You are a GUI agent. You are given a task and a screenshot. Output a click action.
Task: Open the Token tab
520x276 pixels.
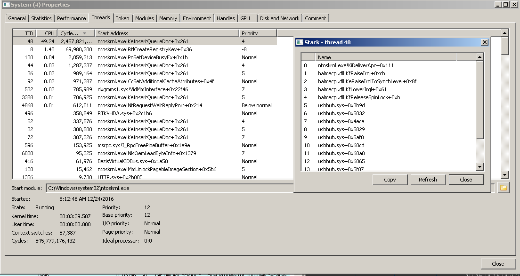(122, 18)
